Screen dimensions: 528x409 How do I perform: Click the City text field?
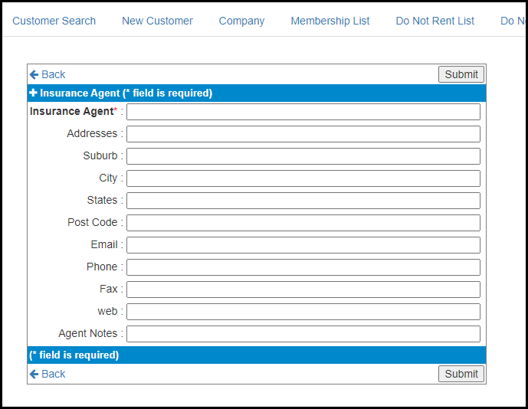pos(303,178)
